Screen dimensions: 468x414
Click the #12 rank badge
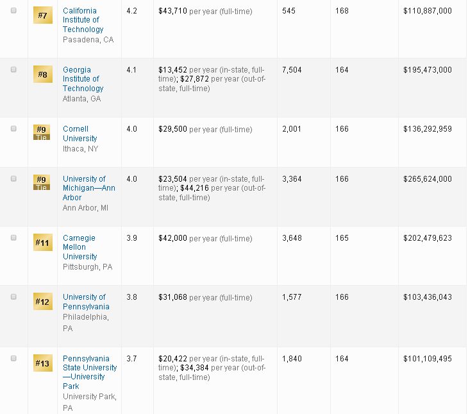click(42, 302)
